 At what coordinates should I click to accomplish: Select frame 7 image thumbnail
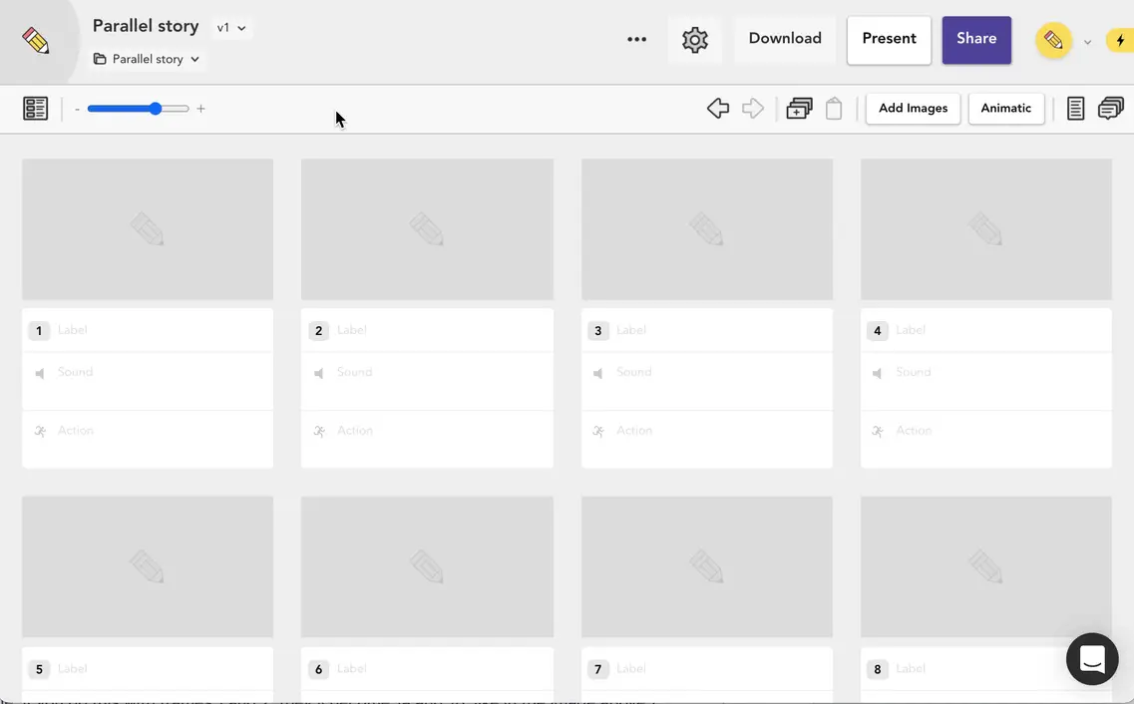tap(706, 566)
